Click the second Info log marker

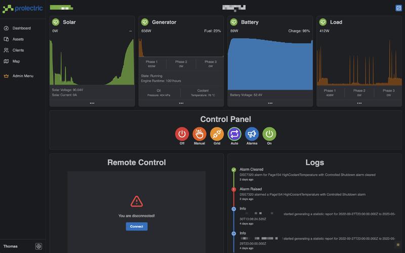tap(234, 233)
